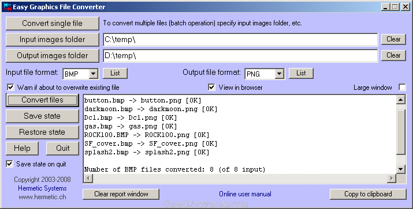Click report vertical scrollbar up arrow
Screen dimensions: 413x209
point(401,100)
